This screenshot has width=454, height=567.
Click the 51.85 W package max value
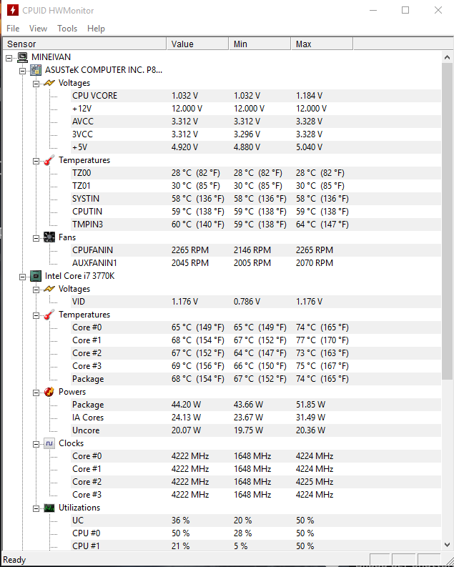310,405
